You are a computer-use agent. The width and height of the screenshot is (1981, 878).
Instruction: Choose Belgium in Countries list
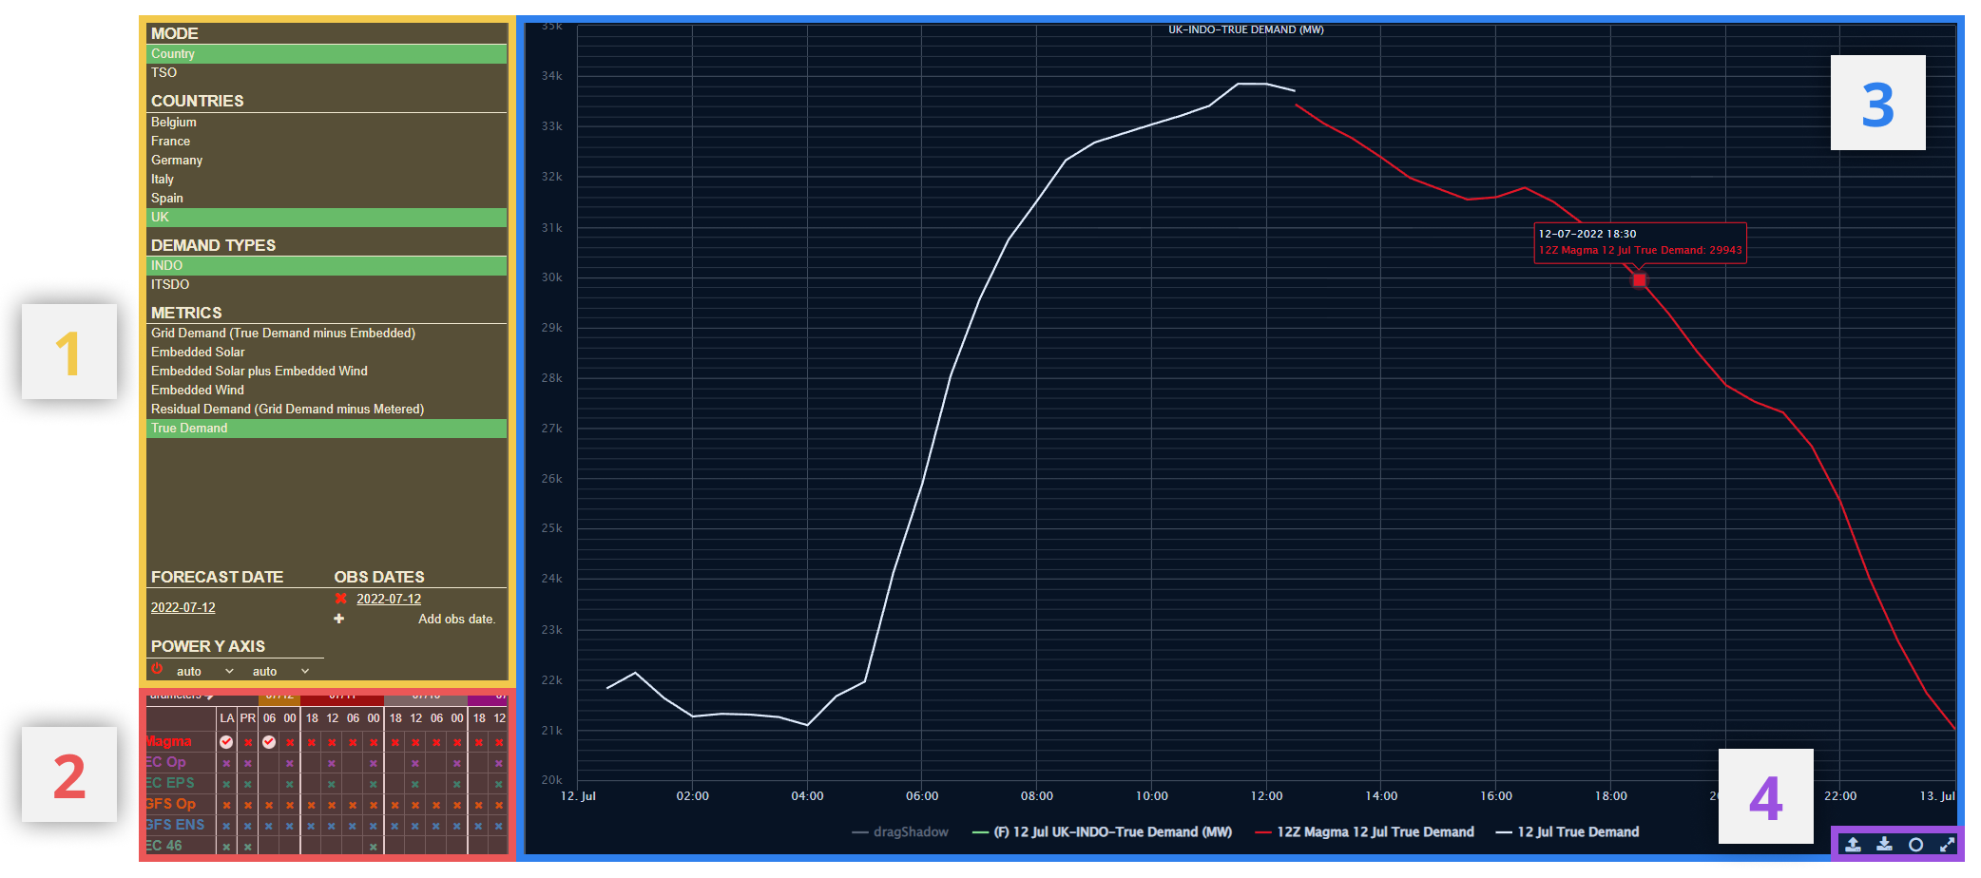[x=326, y=123]
